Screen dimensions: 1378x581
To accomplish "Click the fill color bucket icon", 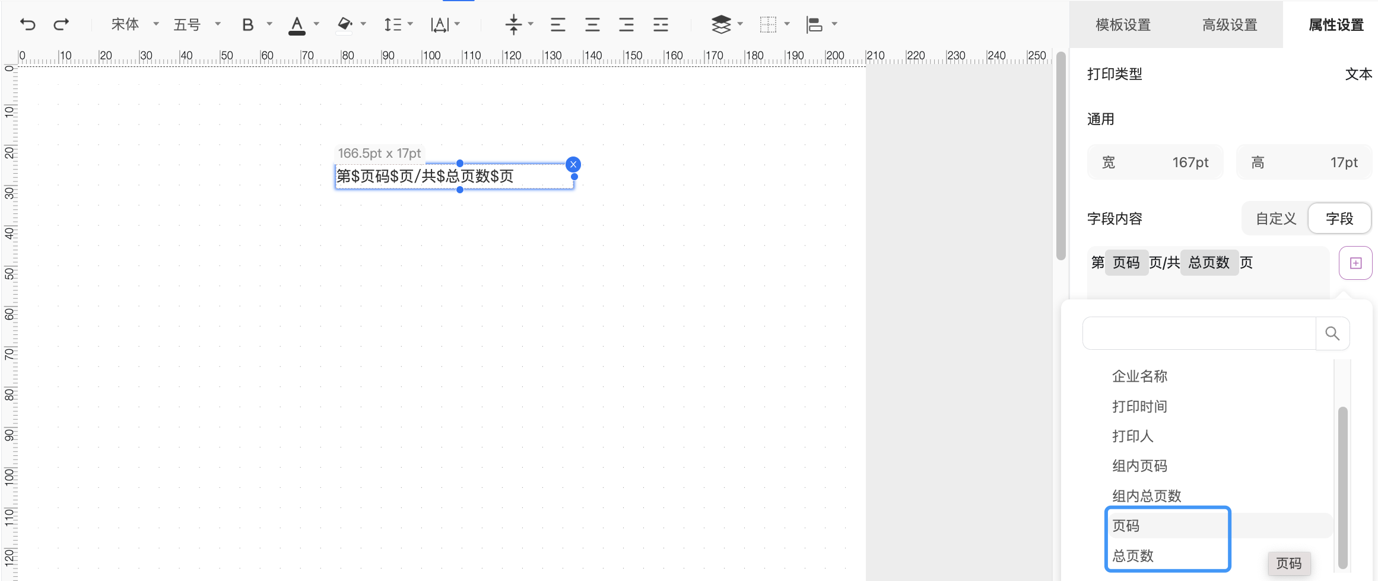I will [344, 25].
